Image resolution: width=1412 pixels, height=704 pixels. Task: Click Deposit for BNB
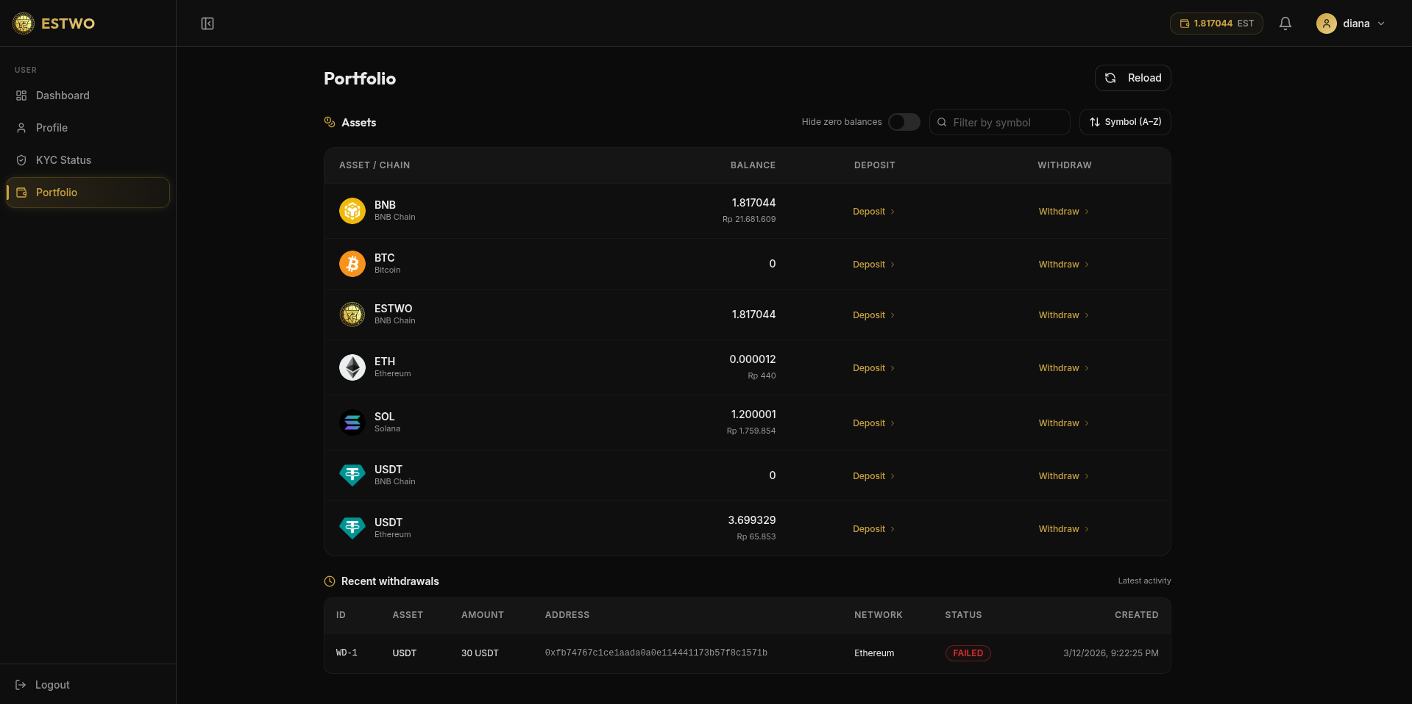(873, 212)
